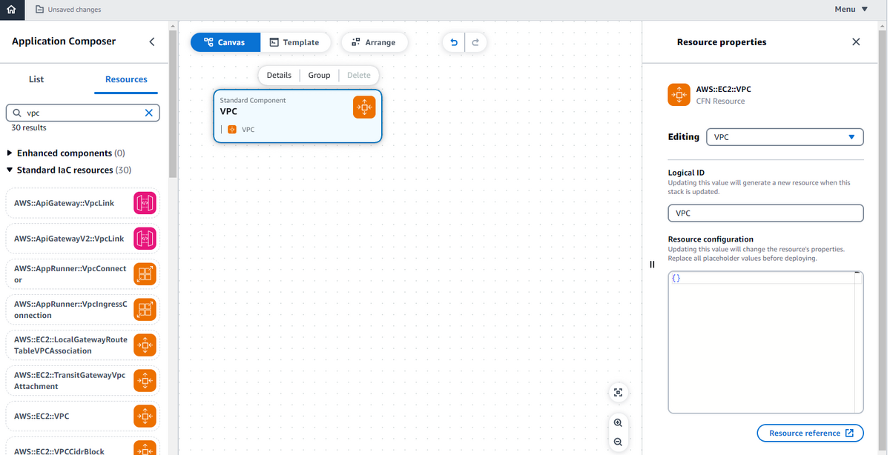Viewport: 890px width, 455px height.
Task: Click the Unsaved changes text
Action: tap(74, 10)
